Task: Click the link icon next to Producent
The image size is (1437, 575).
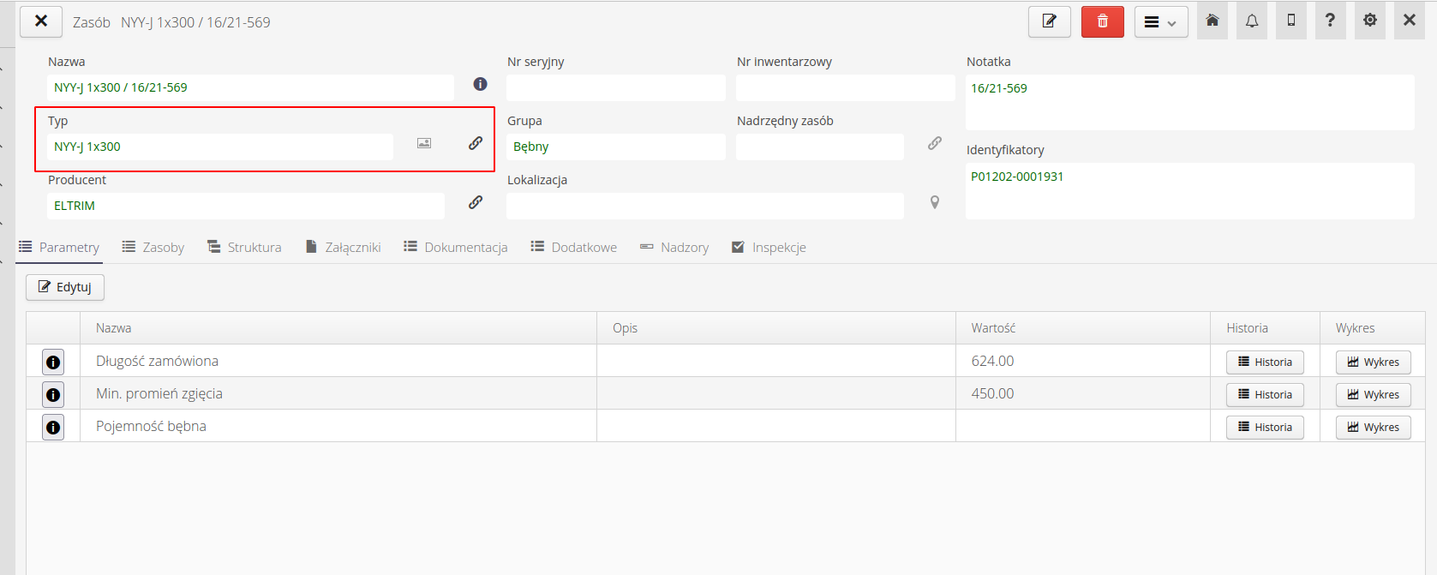Action: (x=476, y=202)
